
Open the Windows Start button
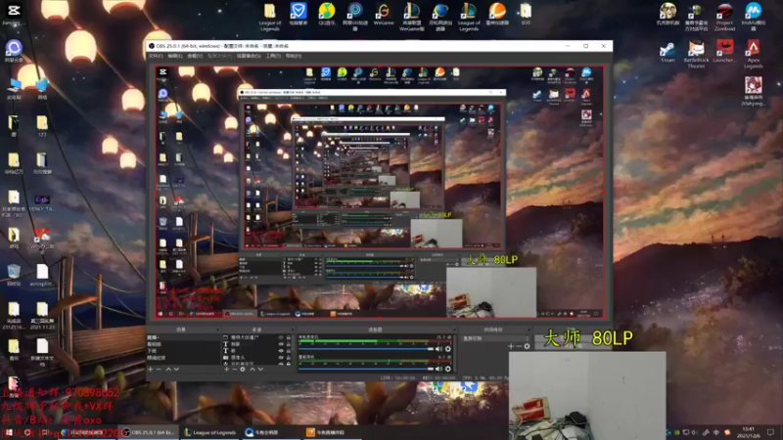pyautogui.click(x=9, y=432)
